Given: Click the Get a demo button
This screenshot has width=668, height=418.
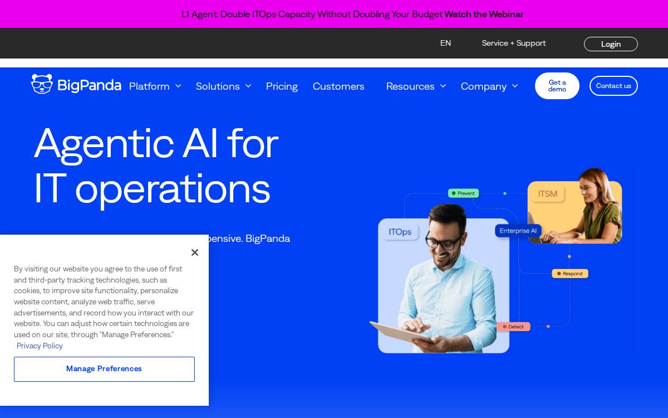Looking at the screenshot, I should pos(557,86).
